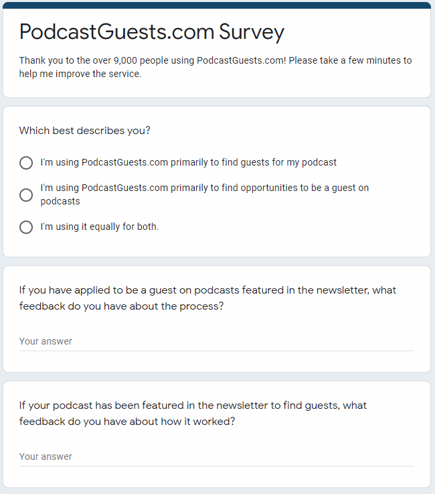Viewport: 435px width, 494px height.
Task: Click the 'Which best describes you?' question title
Action: (84, 131)
